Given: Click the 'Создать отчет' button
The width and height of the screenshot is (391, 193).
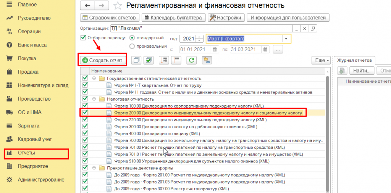Looking at the screenshot, I should click(102, 60).
